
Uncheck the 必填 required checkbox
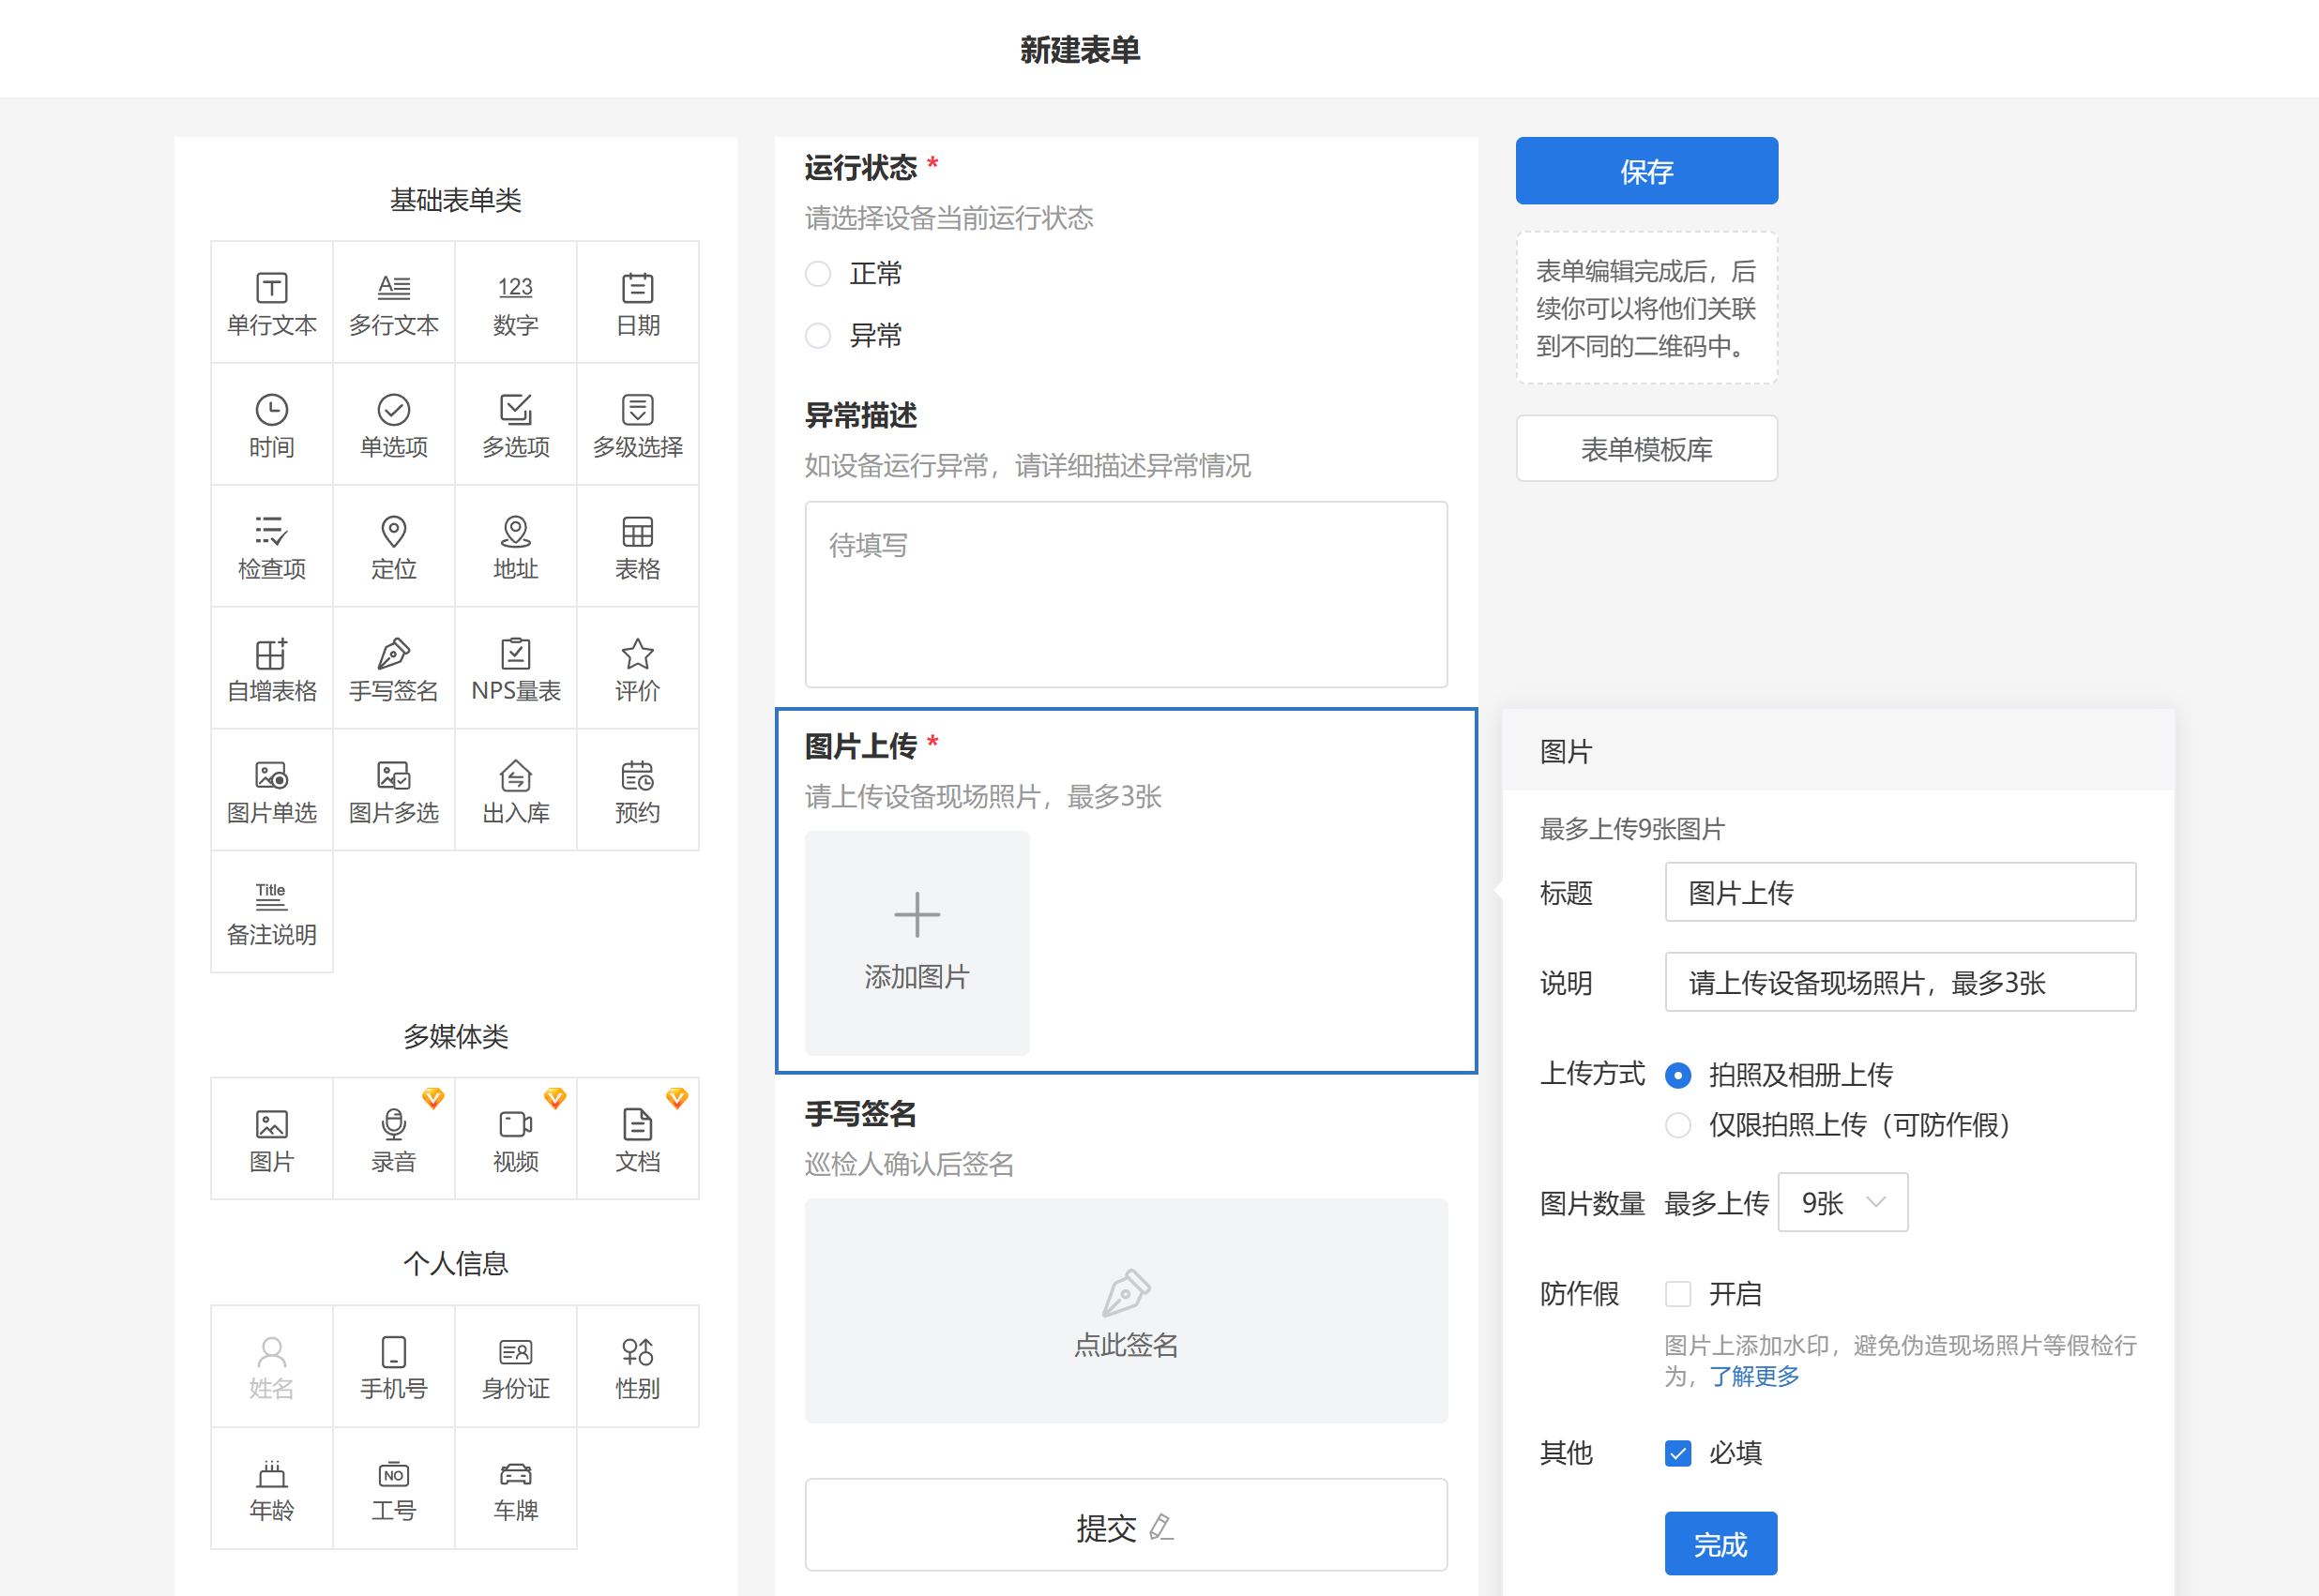(1677, 1453)
